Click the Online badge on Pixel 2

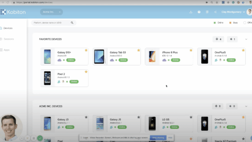74,82
